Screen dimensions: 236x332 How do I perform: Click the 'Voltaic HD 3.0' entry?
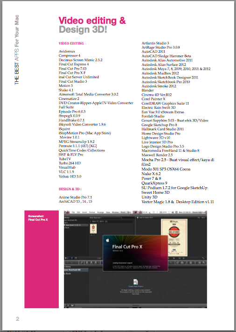(70, 177)
